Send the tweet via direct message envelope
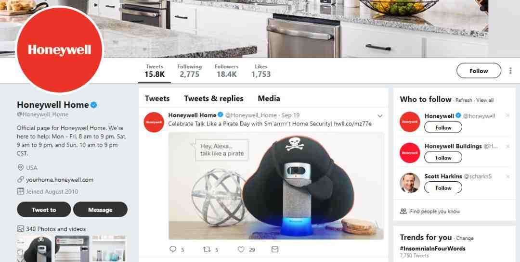520x262 pixels. (275, 250)
